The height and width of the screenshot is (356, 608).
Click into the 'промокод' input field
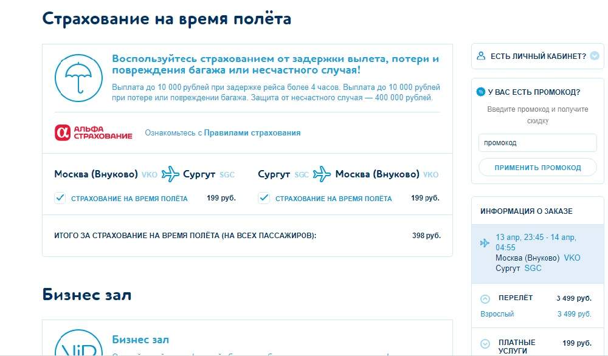tap(537, 143)
